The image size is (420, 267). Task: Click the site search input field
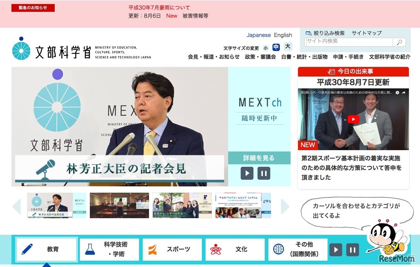point(348,42)
